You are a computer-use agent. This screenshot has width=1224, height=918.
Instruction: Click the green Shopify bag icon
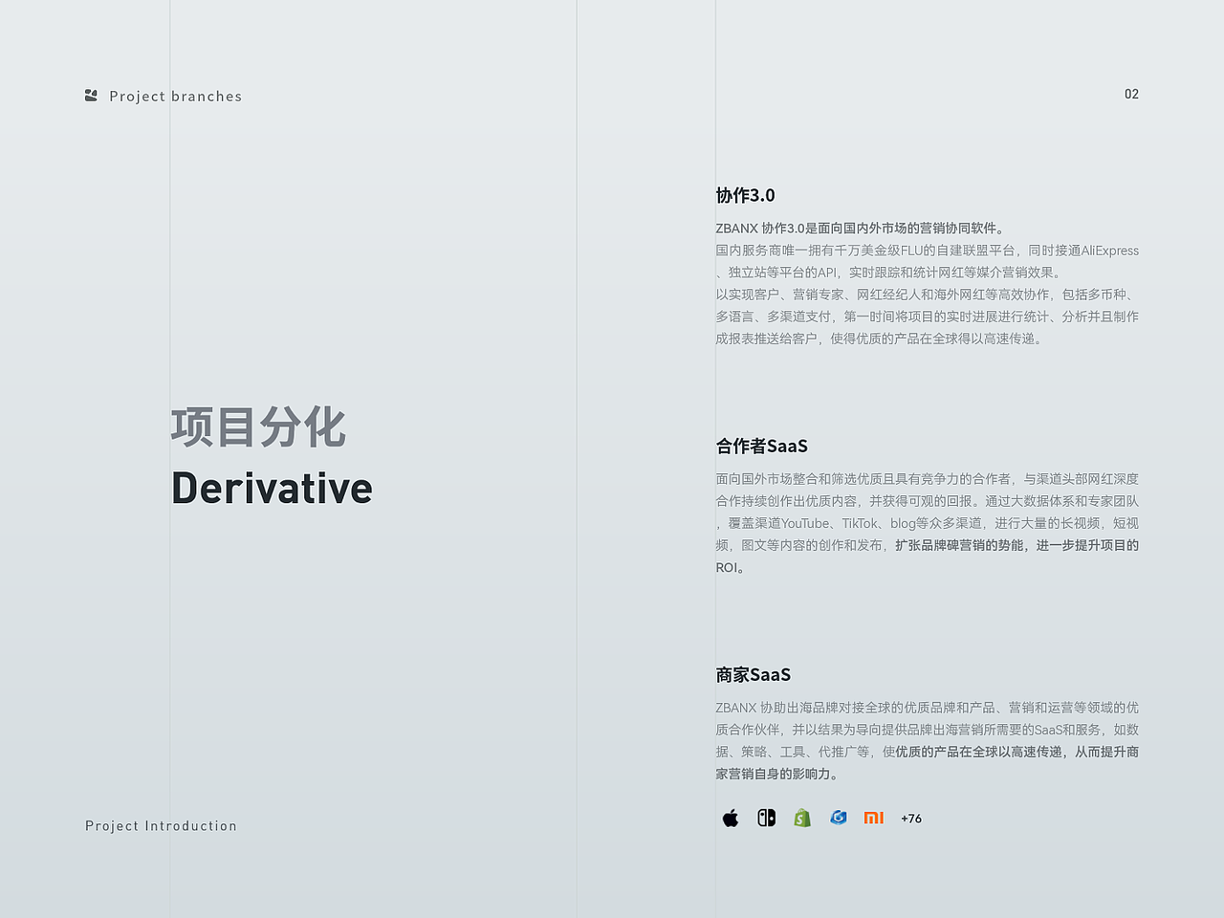(802, 818)
